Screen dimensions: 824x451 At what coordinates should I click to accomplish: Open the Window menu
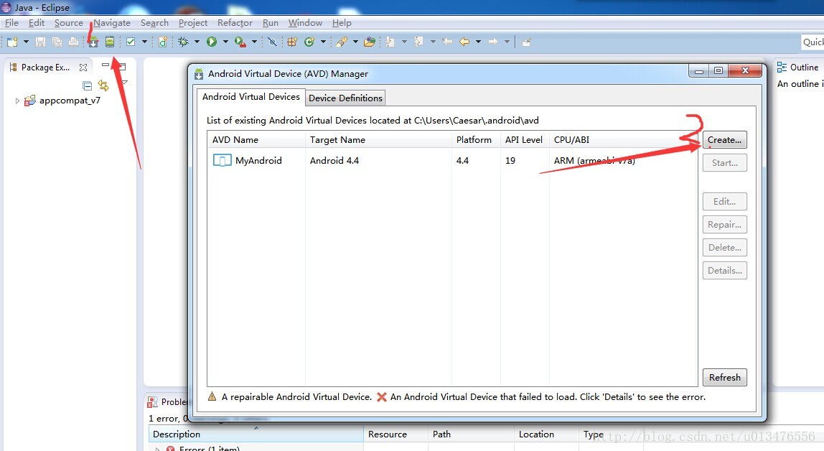(x=305, y=22)
